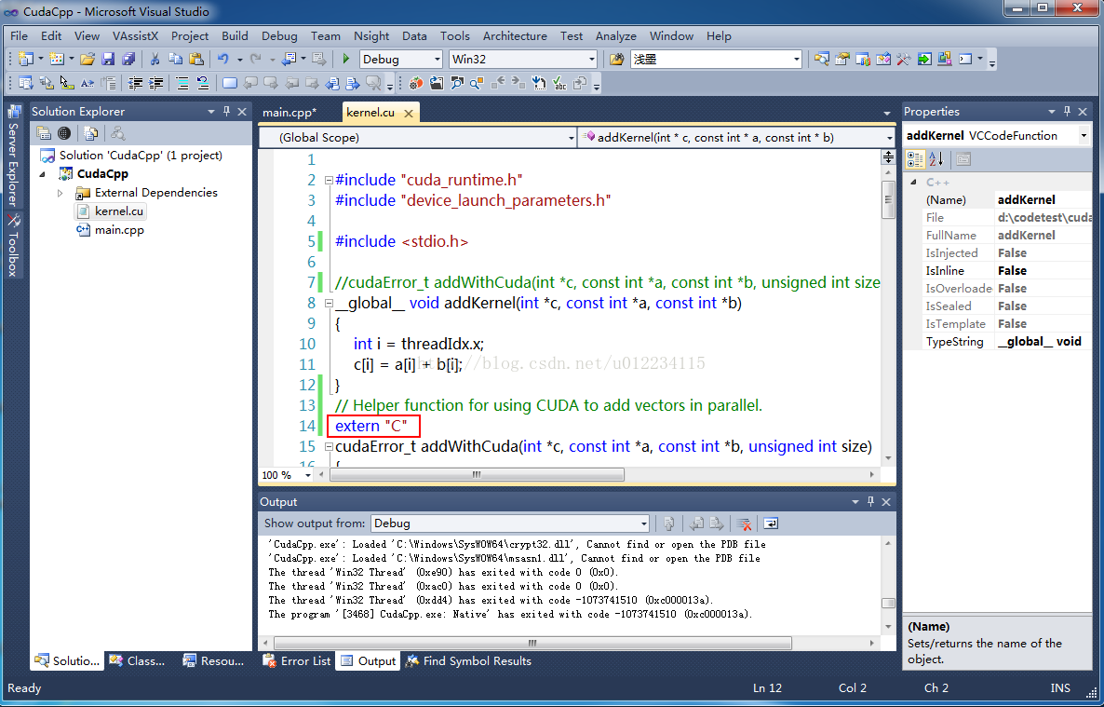Open the 浅墨 find combo box

716,60
